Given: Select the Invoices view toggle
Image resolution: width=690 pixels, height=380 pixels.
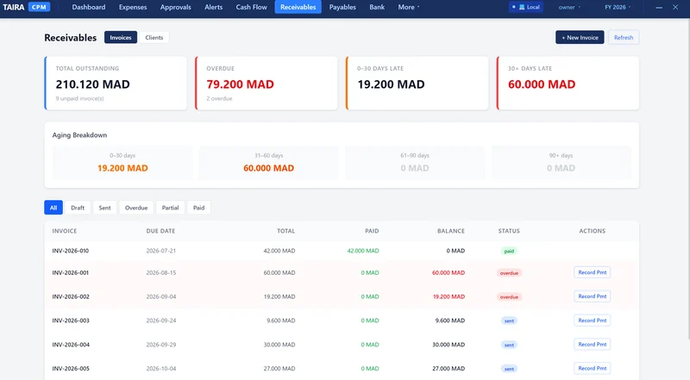Looking at the screenshot, I should point(121,37).
